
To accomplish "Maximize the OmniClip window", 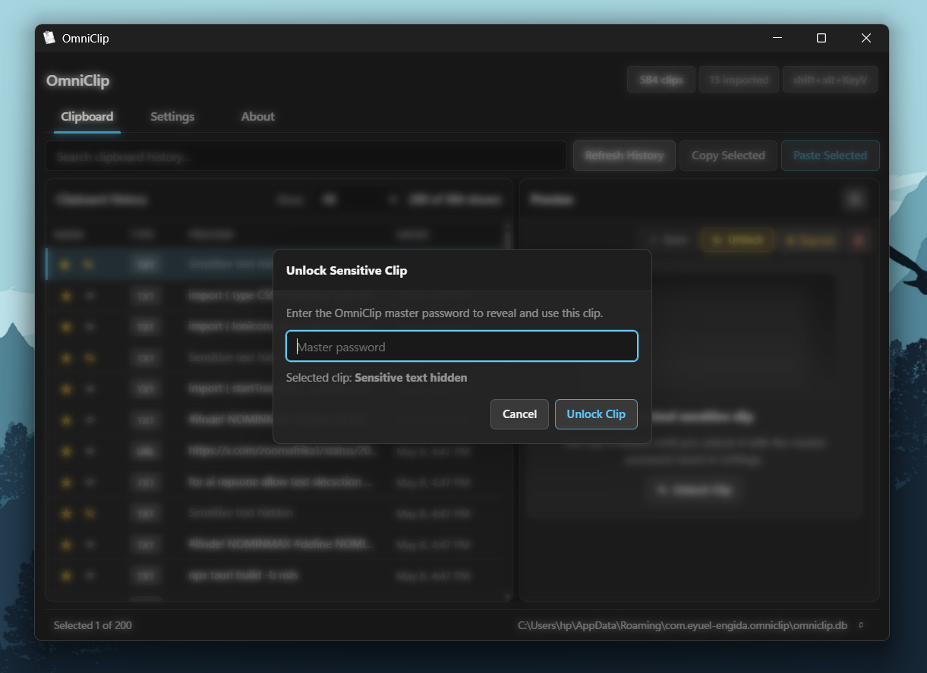I will click(x=821, y=38).
